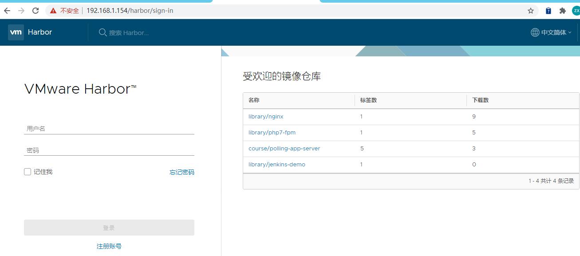Open the browser profile avatar
This screenshot has height=256, width=580.
coord(576,11)
